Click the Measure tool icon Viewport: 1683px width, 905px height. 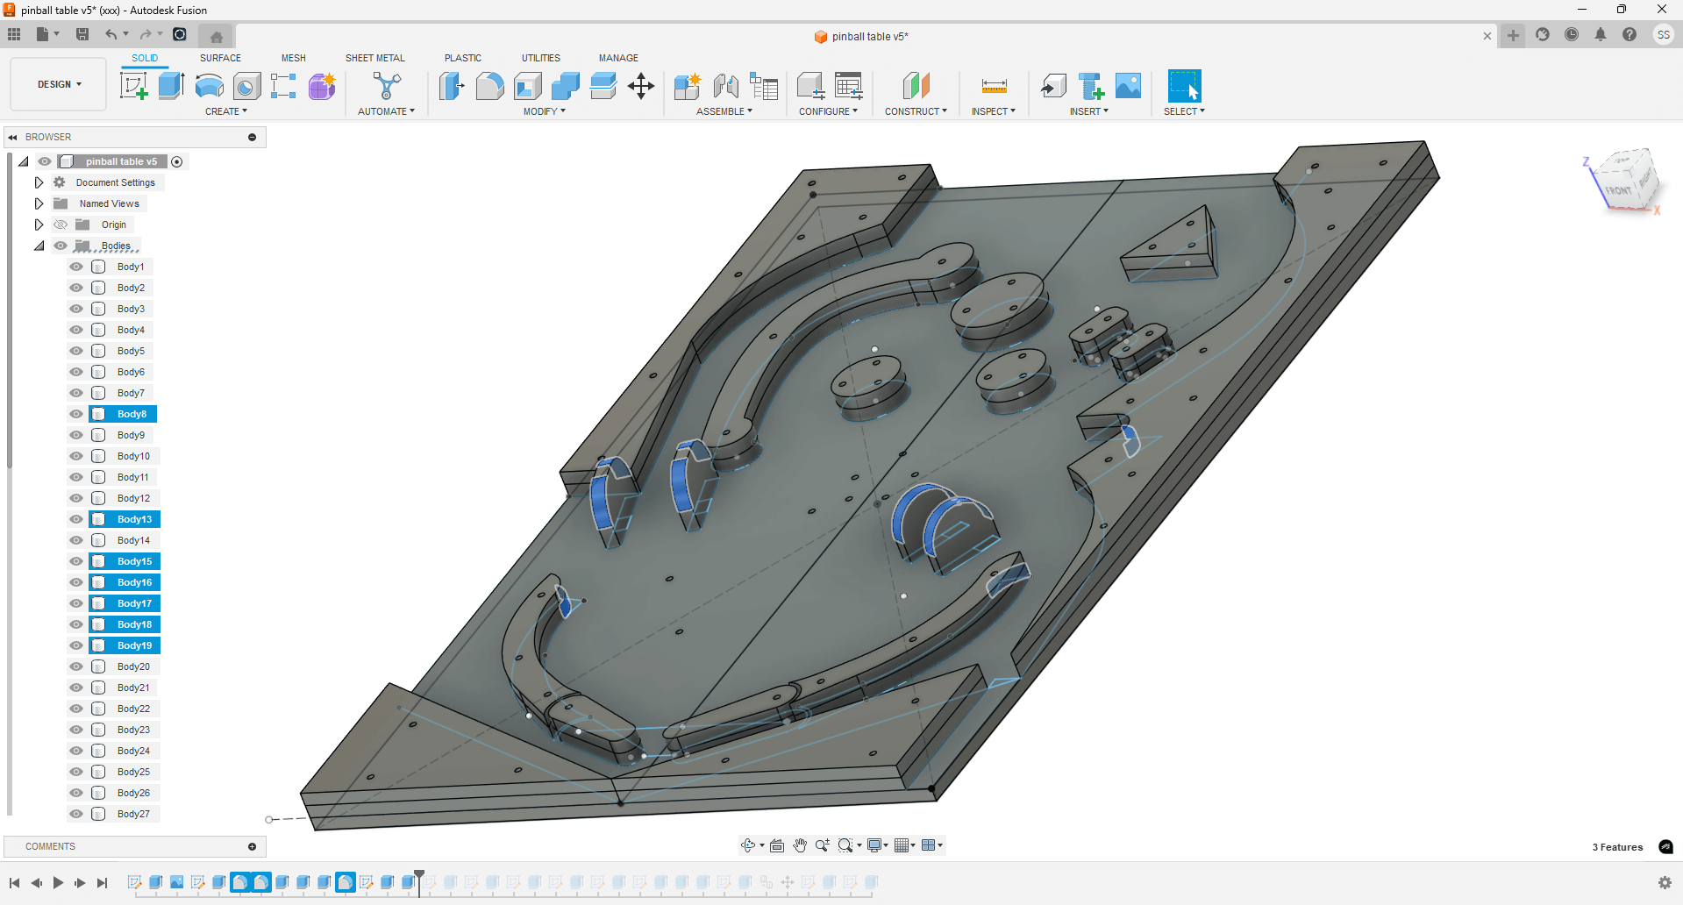[x=994, y=86]
